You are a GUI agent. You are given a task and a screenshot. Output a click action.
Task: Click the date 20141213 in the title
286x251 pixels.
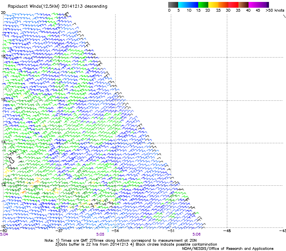tap(72, 7)
